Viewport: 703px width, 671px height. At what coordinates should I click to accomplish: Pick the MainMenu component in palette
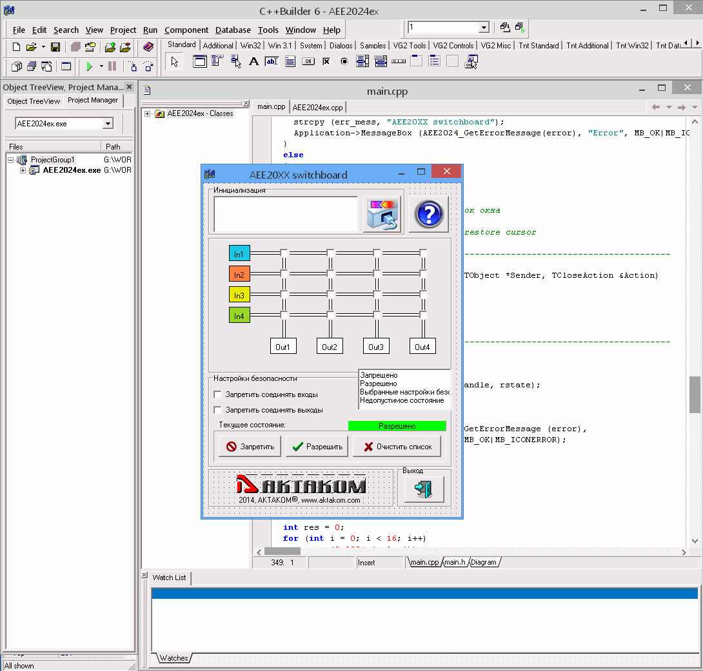[217, 61]
